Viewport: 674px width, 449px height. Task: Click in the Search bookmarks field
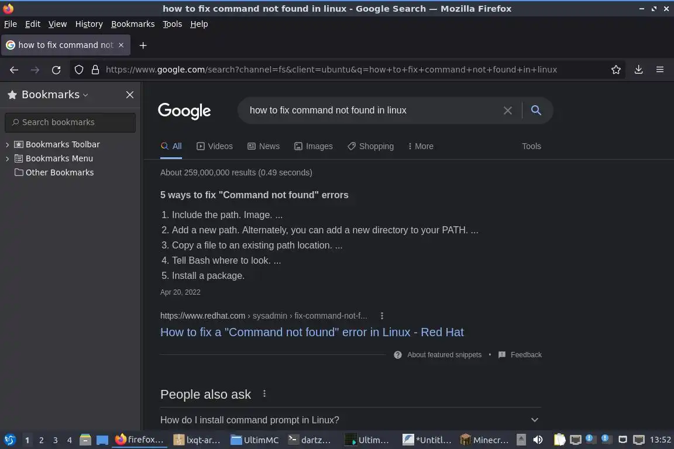(70, 122)
